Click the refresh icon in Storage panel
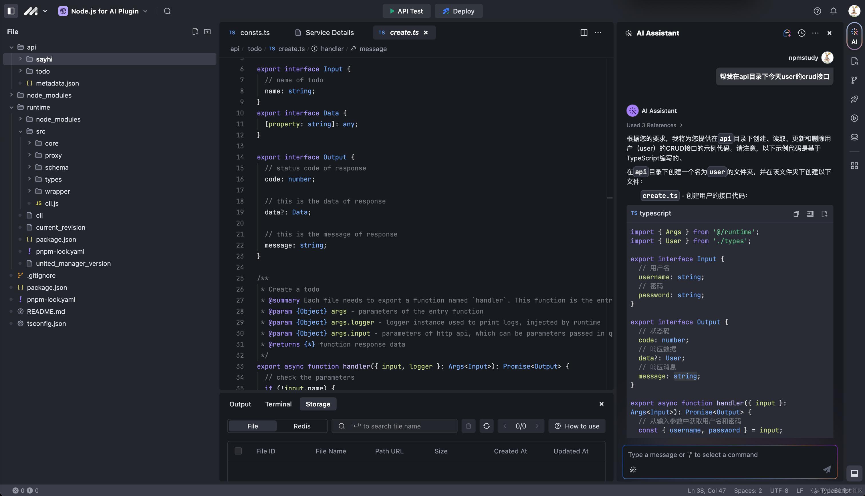865x496 pixels. (486, 426)
